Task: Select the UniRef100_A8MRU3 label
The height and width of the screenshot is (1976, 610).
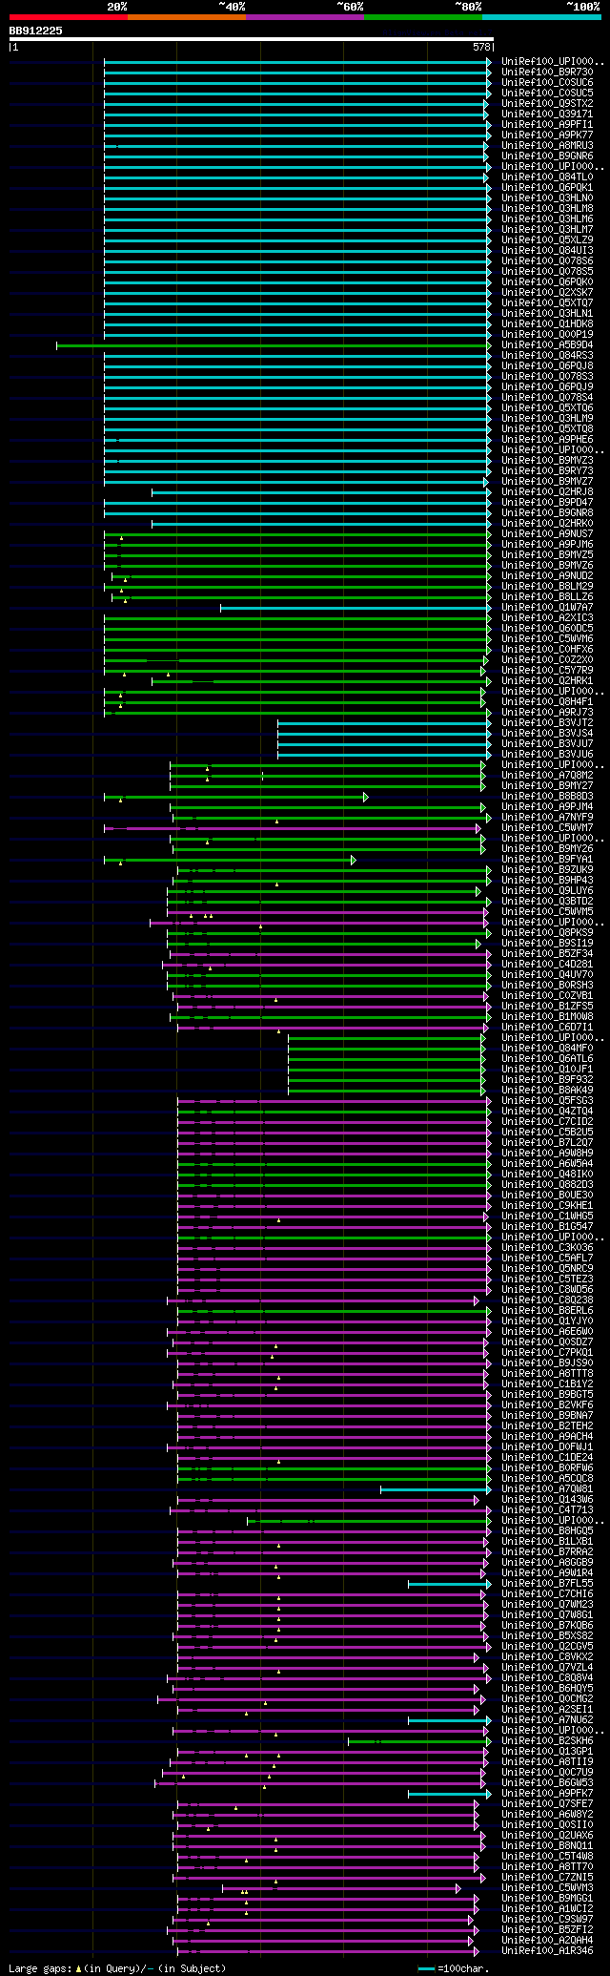Action: [x=547, y=145]
